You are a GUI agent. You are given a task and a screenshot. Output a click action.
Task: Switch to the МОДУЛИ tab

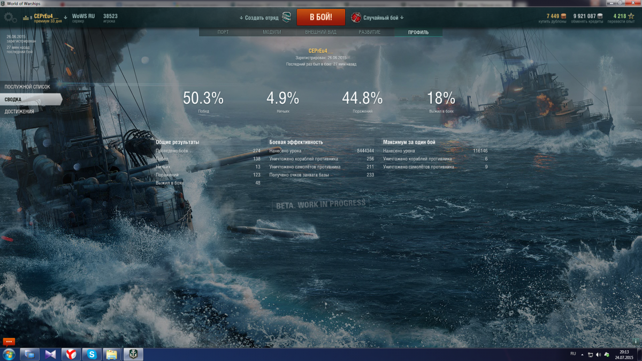click(x=272, y=32)
